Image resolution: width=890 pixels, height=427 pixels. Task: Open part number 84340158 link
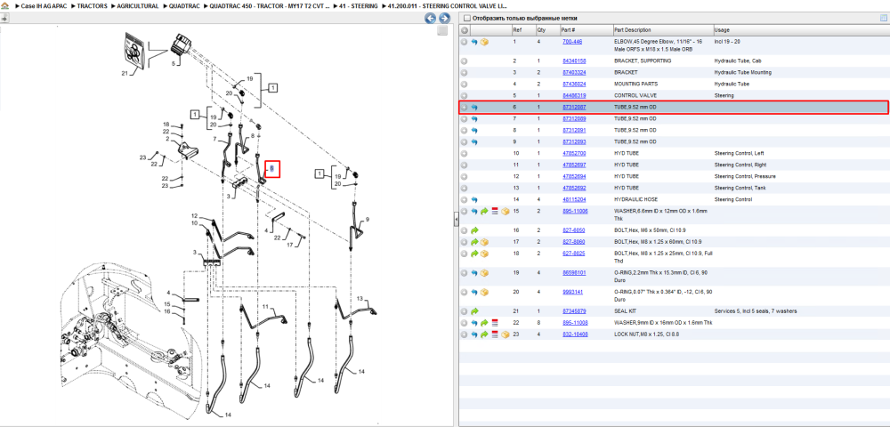tap(574, 60)
